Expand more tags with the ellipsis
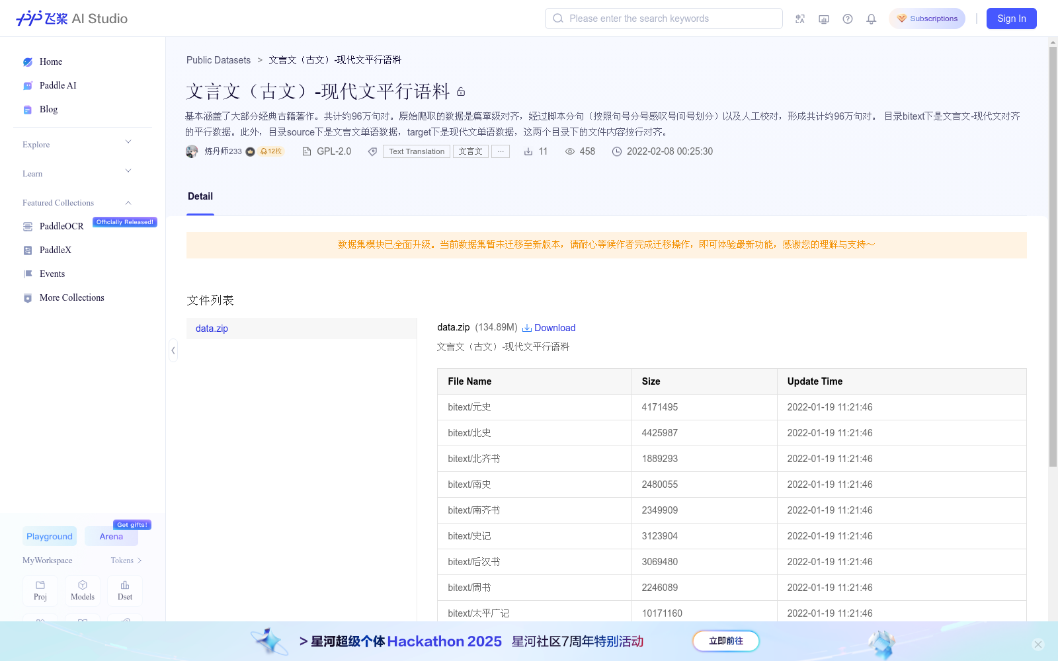This screenshot has height=661, width=1058. [x=501, y=151]
